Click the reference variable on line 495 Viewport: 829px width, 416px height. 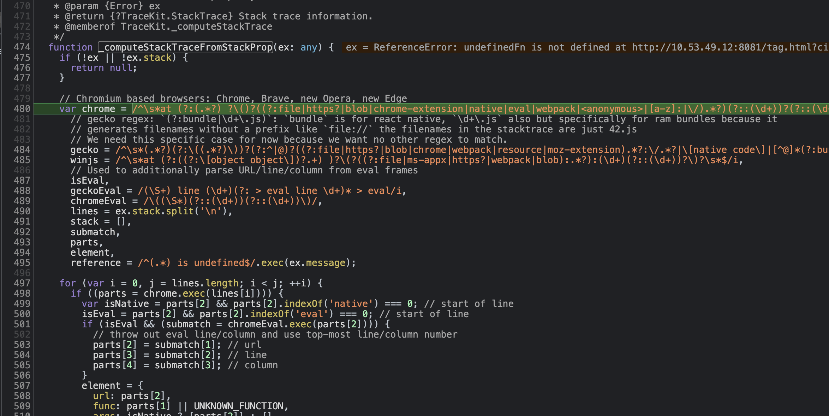click(96, 263)
